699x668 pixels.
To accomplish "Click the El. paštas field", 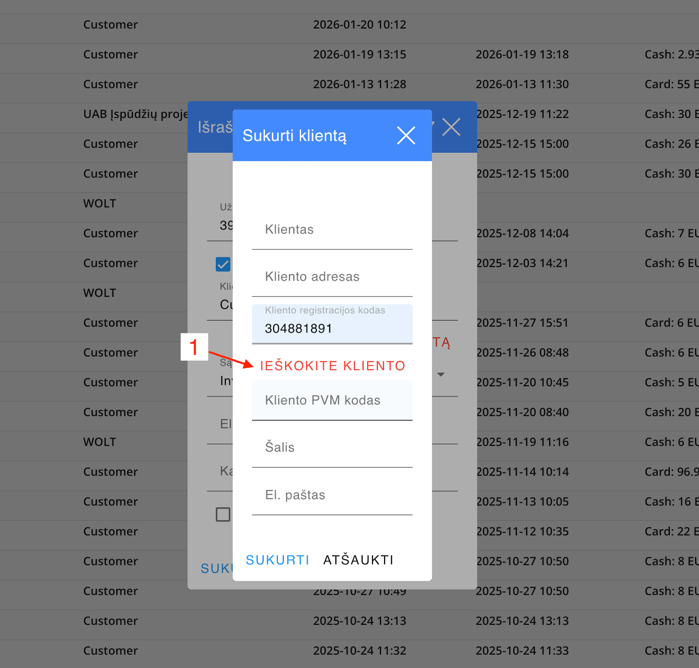I will click(x=332, y=495).
